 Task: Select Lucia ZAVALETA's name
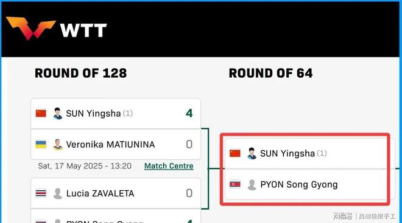pyautogui.click(x=100, y=194)
